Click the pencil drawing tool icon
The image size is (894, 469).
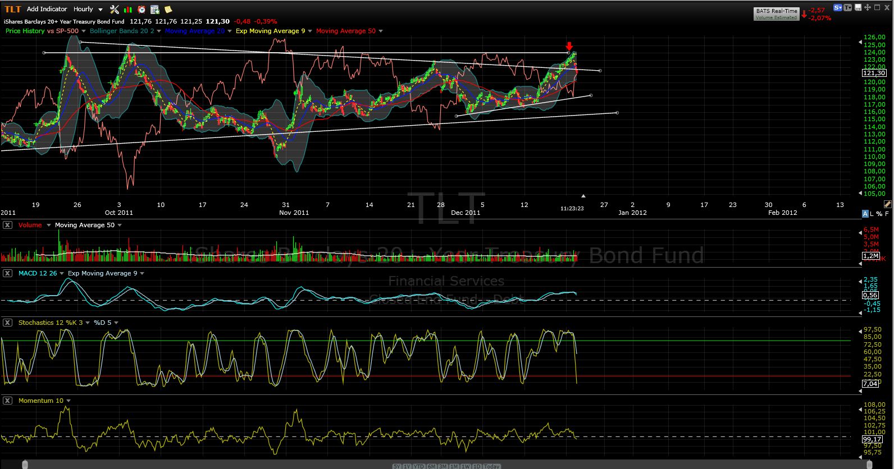(887, 204)
